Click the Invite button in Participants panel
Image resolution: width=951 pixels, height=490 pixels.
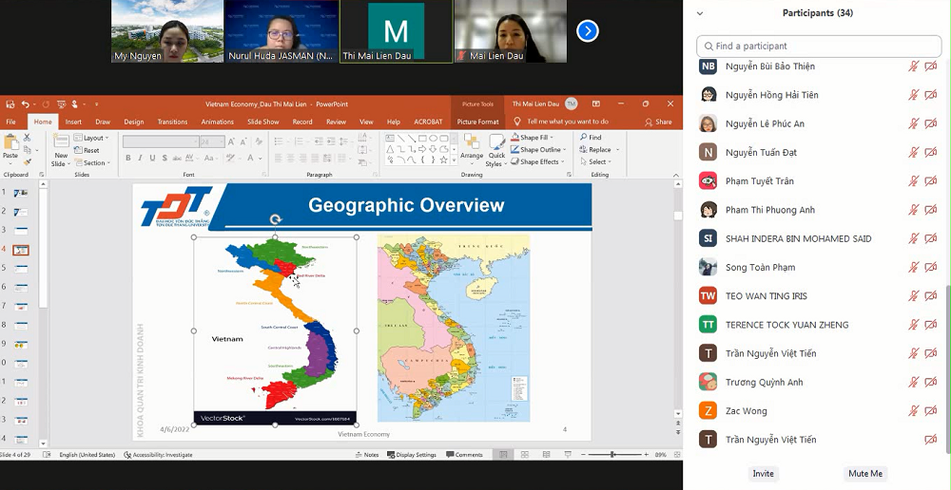[763, 474]
